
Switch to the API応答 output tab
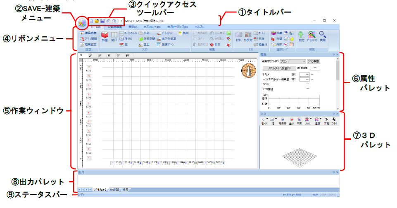114,189
